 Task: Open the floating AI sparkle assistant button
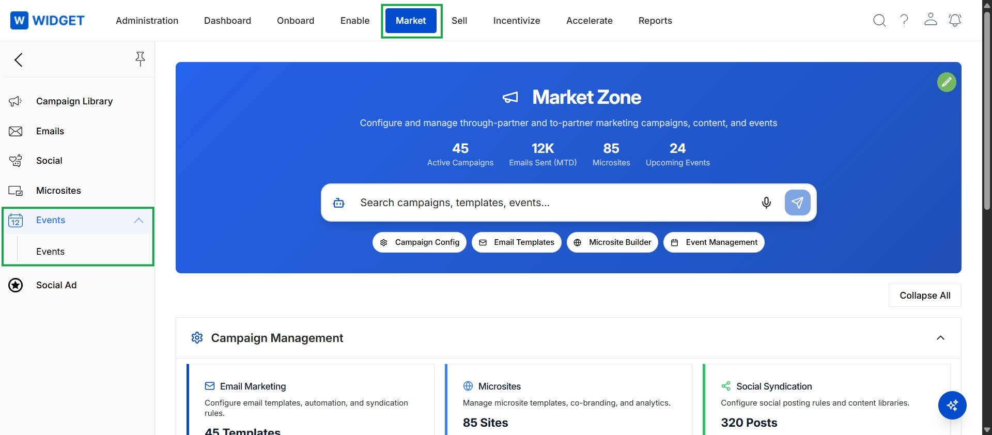pyautogui.click(x=952, y=406)
